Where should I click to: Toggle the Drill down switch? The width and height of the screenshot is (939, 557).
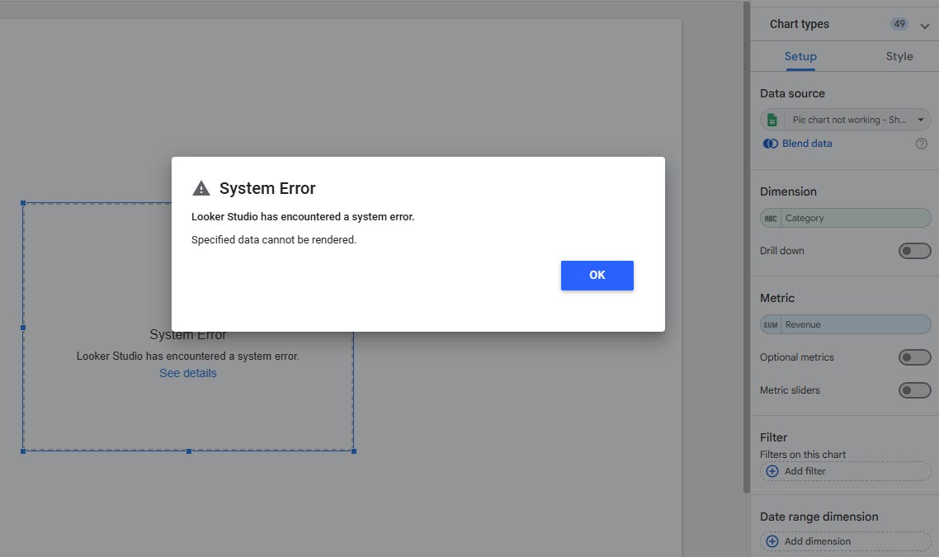914,251
